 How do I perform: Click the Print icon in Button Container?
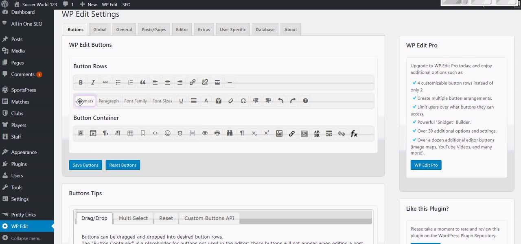tap(217, 133)
